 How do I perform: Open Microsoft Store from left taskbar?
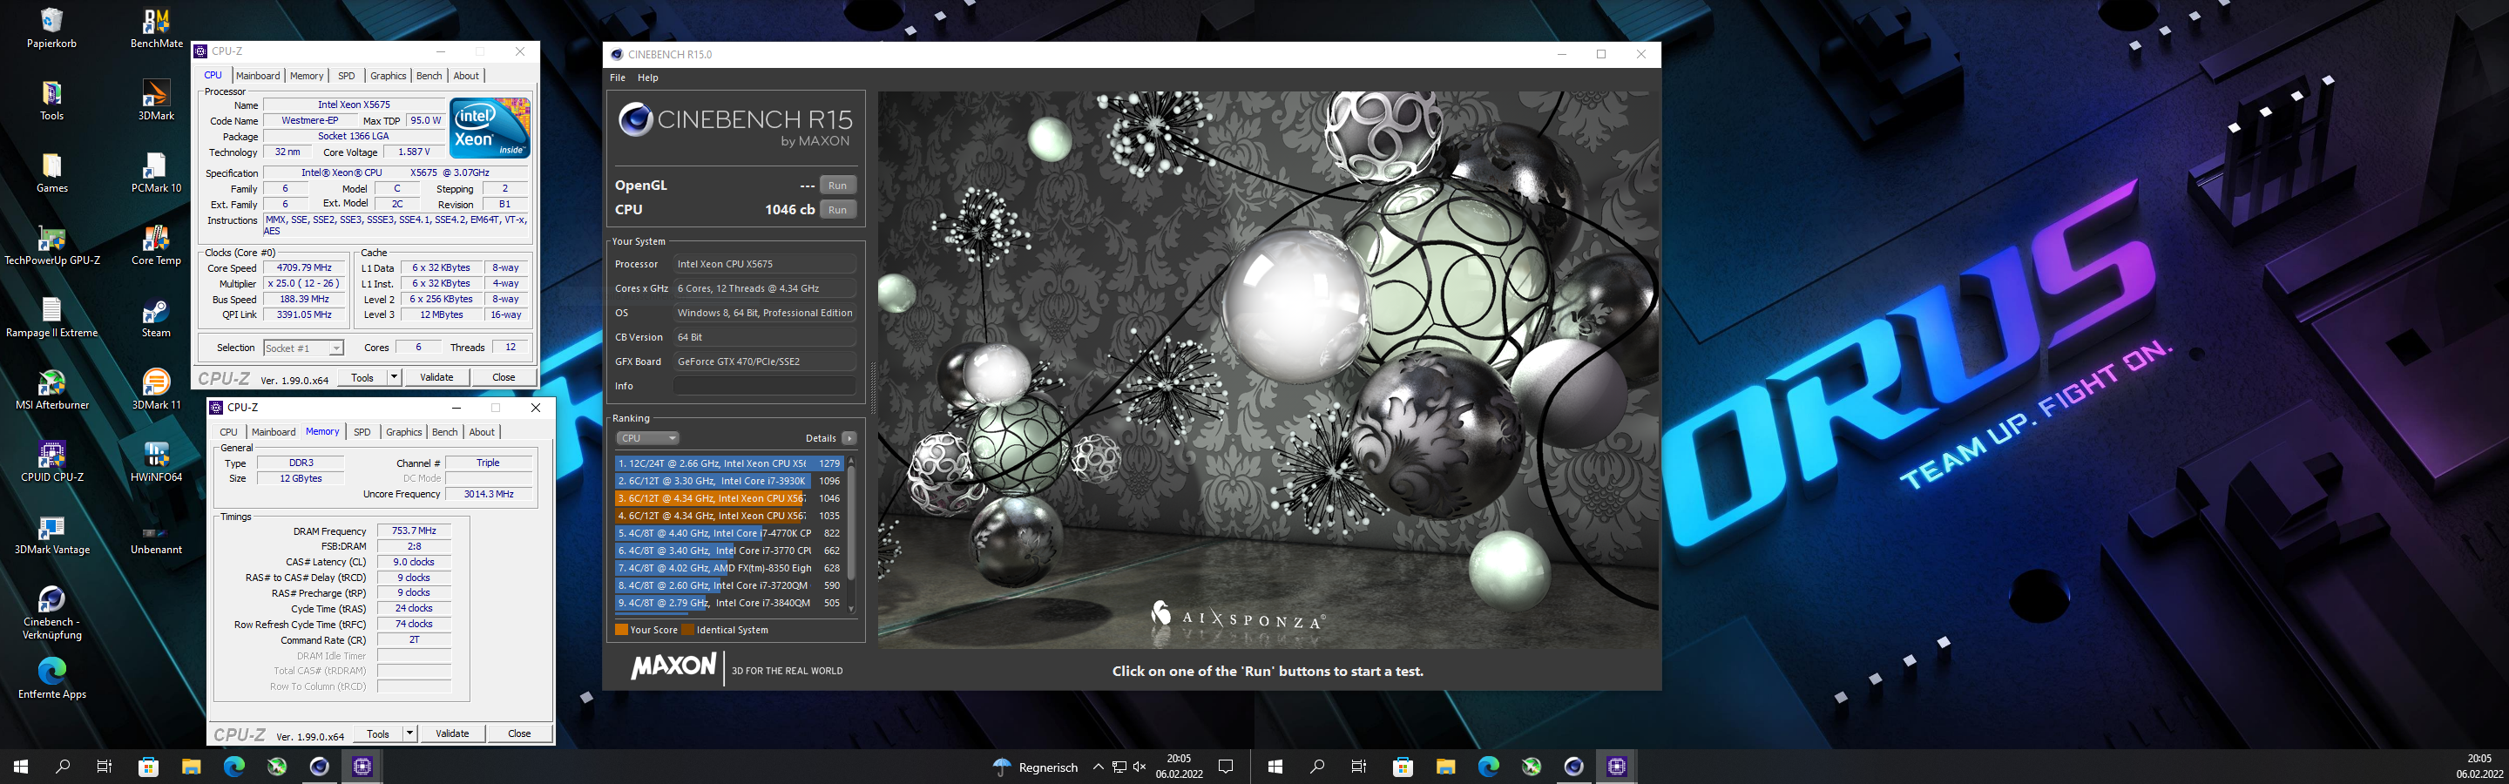pos(148,767)
